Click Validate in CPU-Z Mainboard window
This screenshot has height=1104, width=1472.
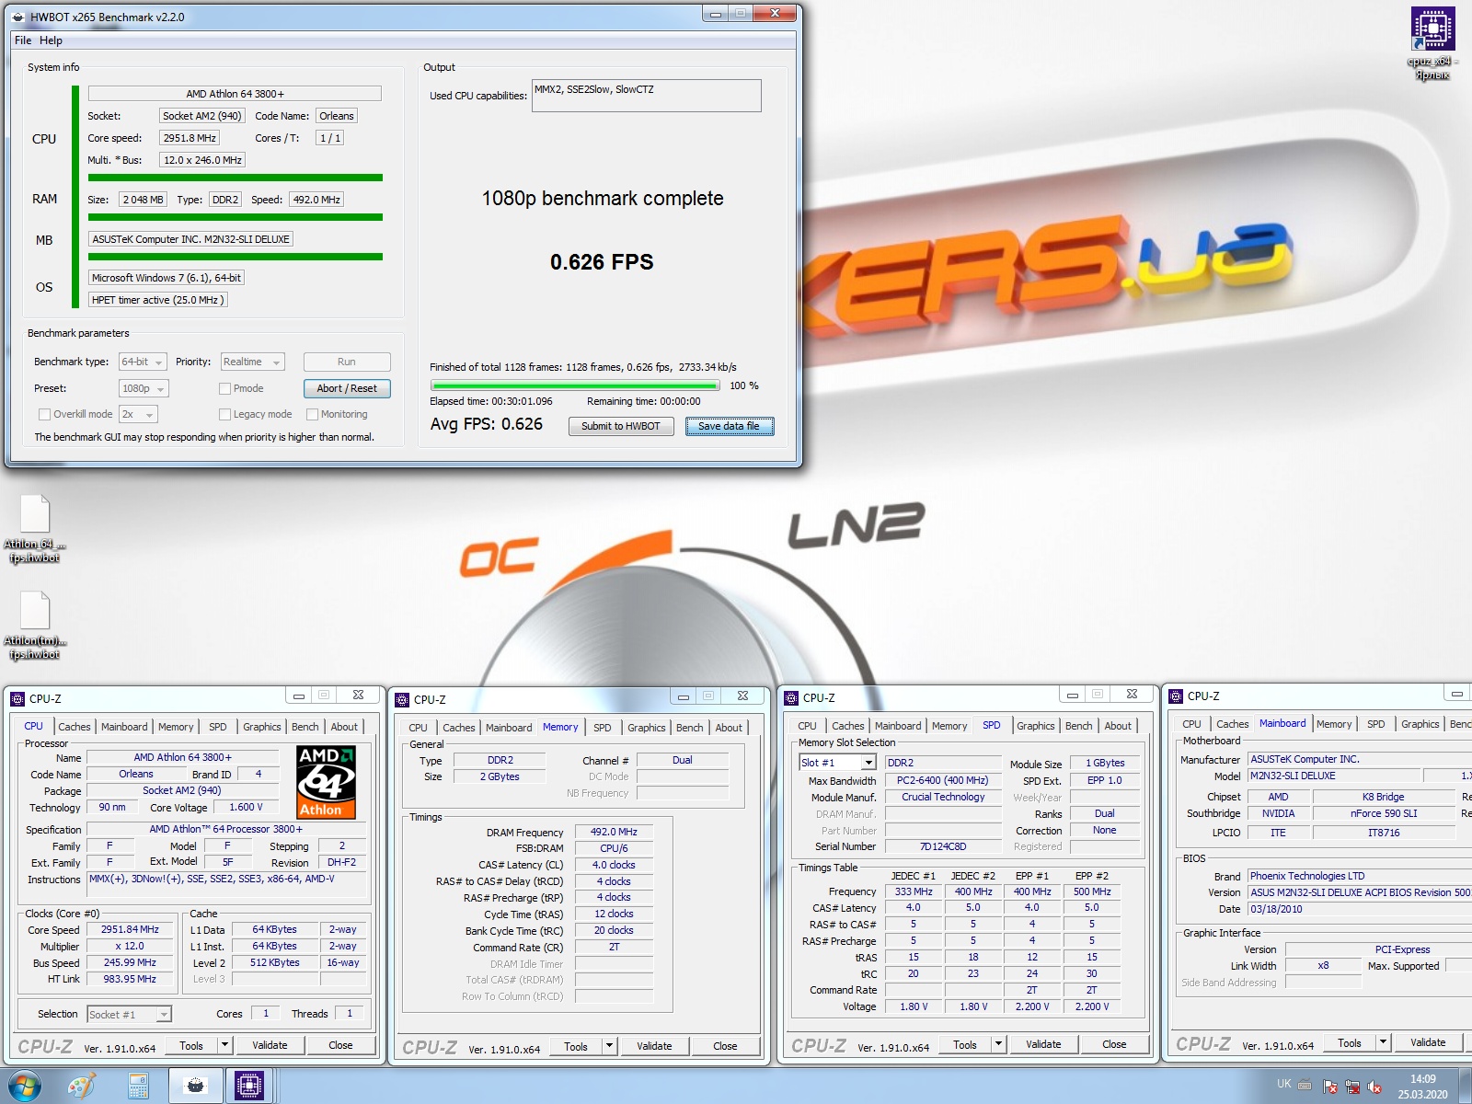click(1428, 1042)
